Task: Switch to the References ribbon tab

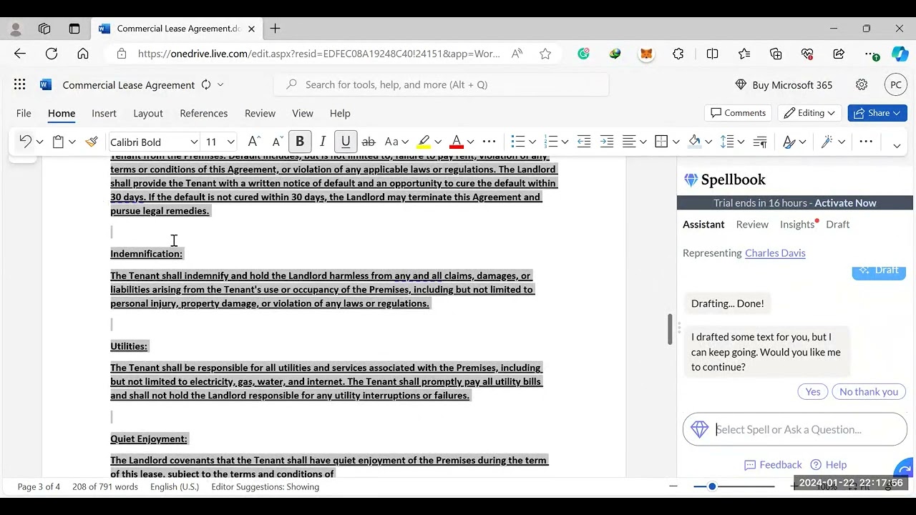Action: click(x=204, y=113)
